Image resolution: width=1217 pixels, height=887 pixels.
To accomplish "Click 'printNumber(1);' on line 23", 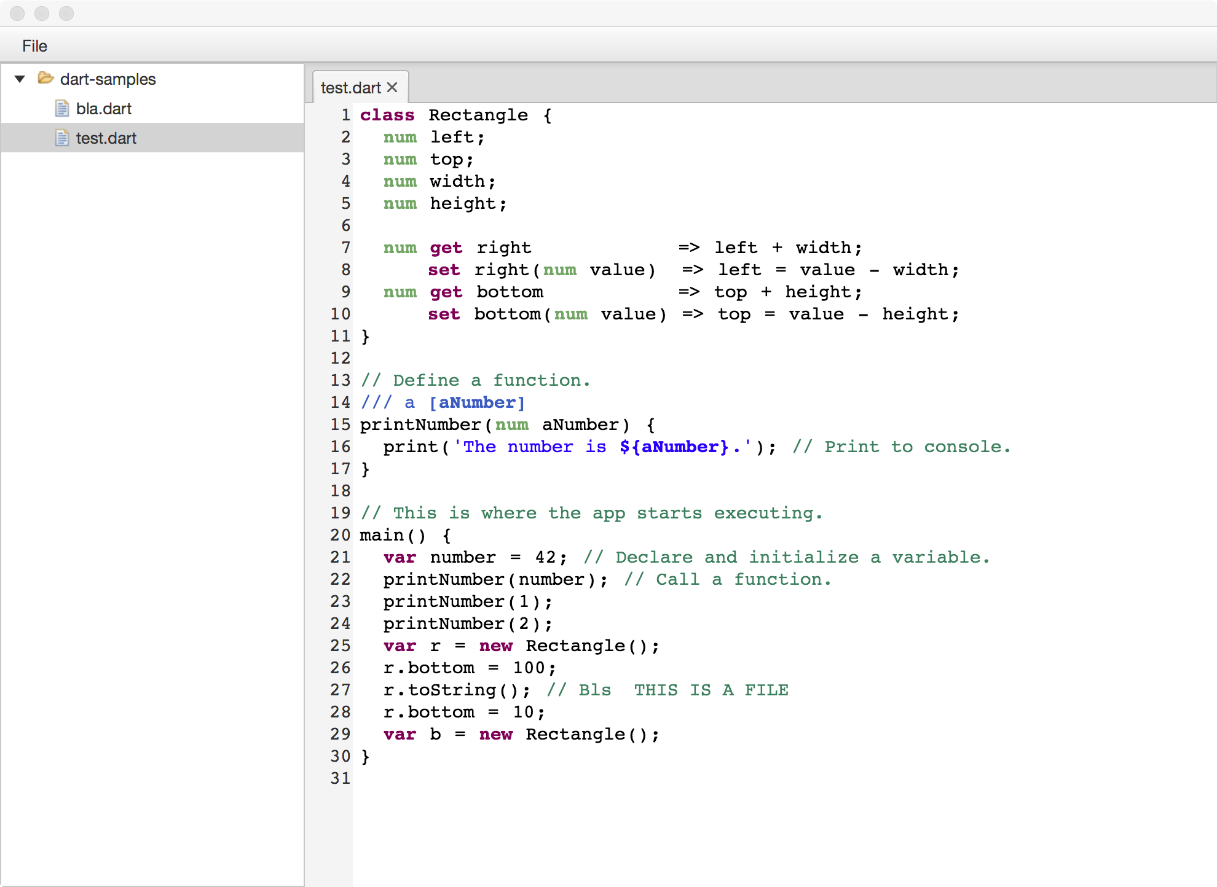I will tap(468, 601).
